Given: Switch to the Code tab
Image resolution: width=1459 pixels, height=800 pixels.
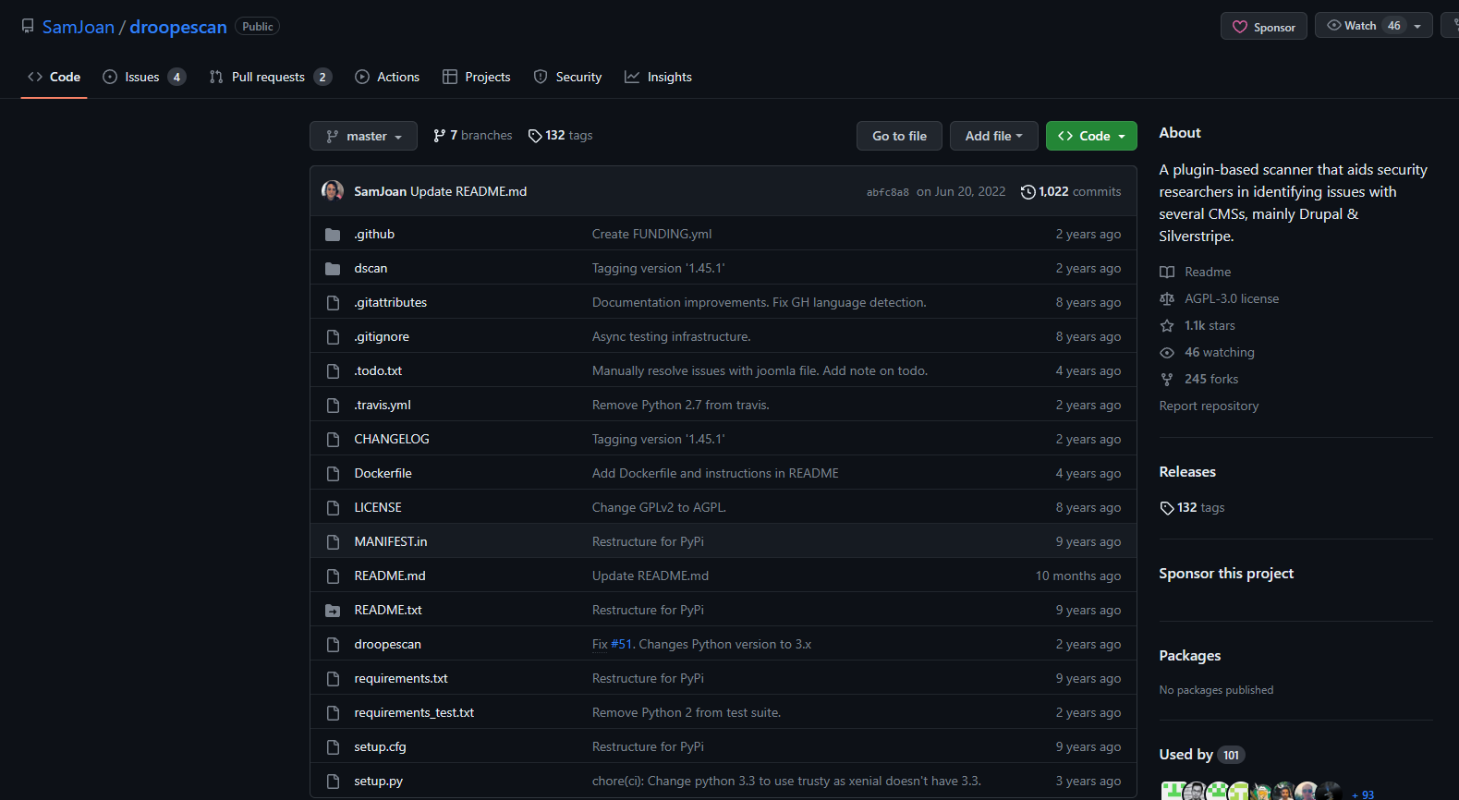Looking at the screenshot, I should click(x=55, y=77).
